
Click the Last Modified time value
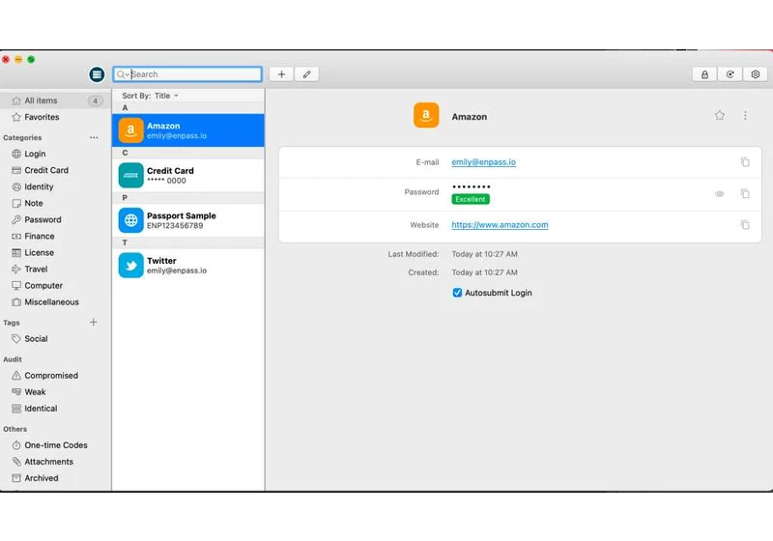tap(485, 254)
